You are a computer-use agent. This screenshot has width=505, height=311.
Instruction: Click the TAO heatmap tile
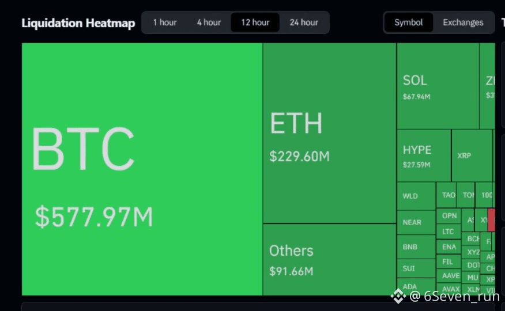tap(446, 195)
